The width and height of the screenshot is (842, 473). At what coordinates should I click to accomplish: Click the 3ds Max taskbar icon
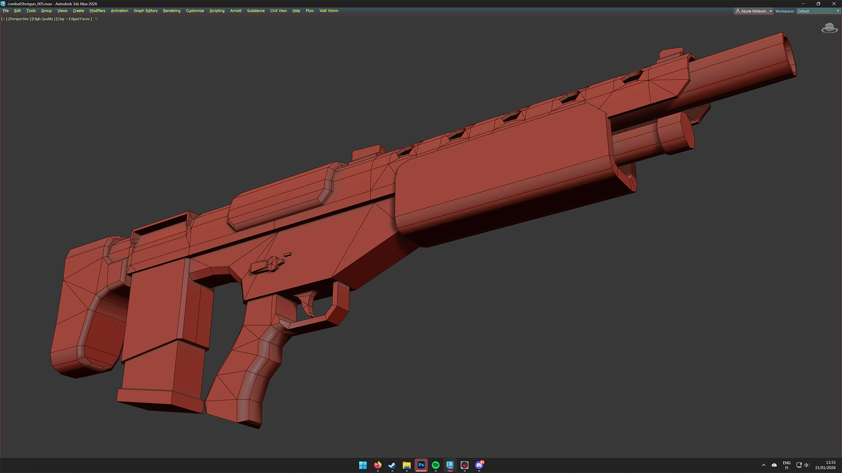coord(450,465)
